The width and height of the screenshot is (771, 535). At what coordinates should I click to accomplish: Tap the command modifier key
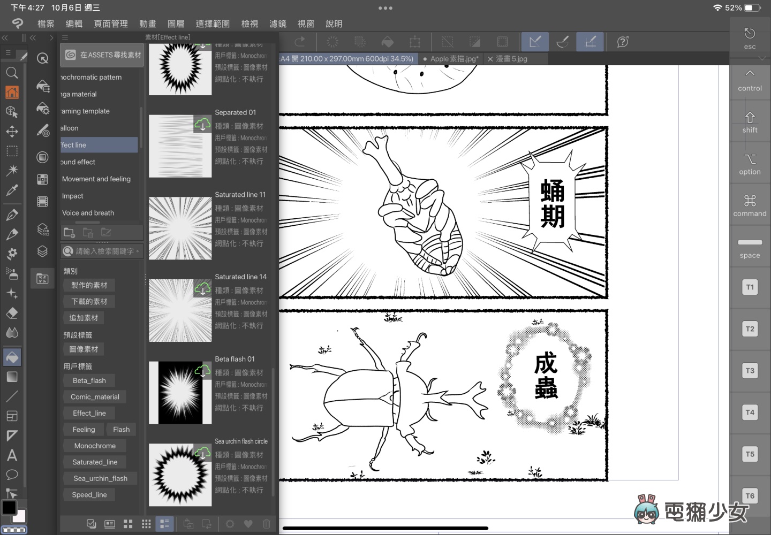[750, 205]
